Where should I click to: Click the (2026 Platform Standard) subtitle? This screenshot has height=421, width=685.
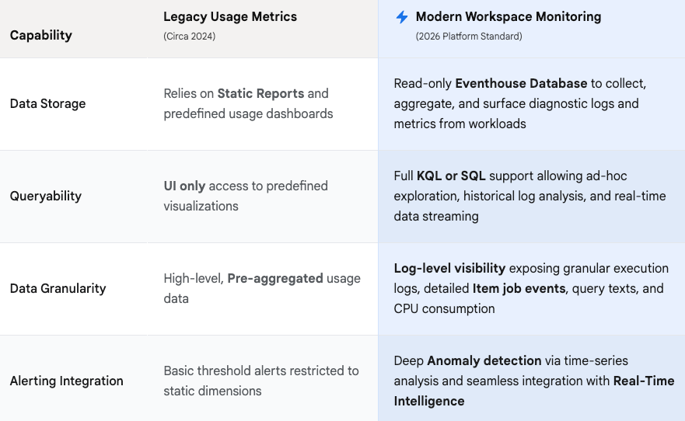[x=469, y=37]
